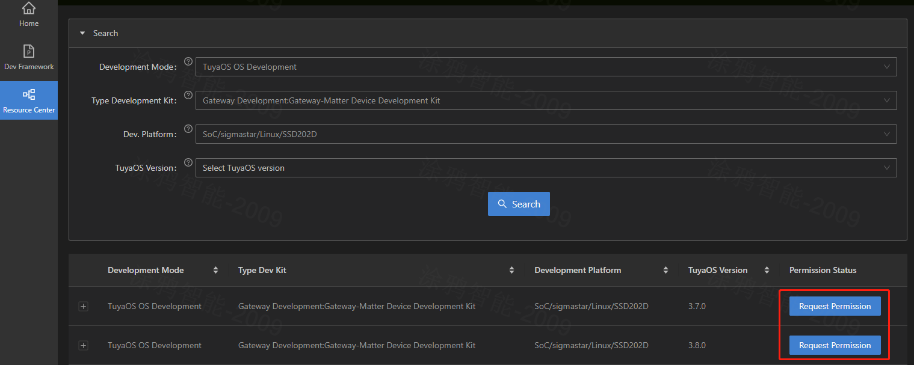Click the Home icon in sidebar
The image size is (914, 365).
pyautogui.click(x=28, y=9)
